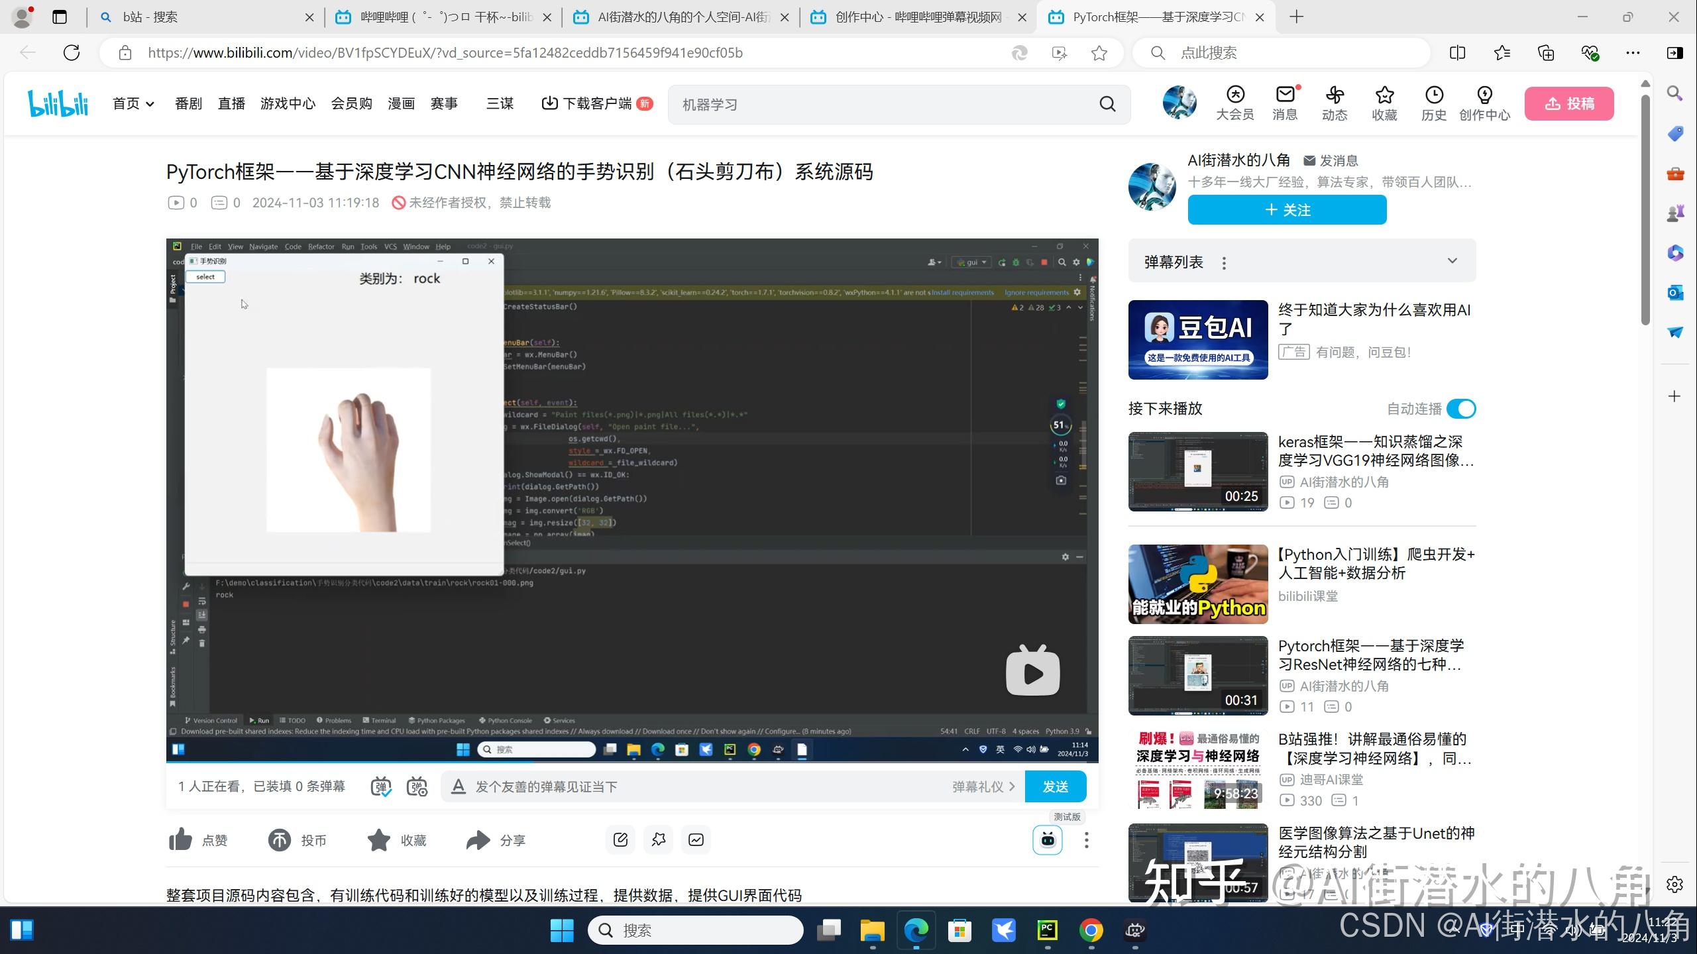This screenshot has width=1697, height=954.
Task: Add this page to browser favorites star
Action: 1099,53
